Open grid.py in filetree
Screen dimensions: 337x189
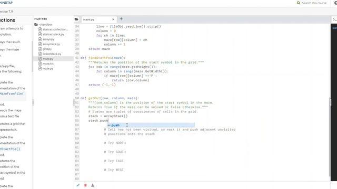pos(47,49)
